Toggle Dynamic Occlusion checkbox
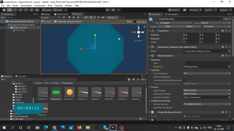 pyautogui.click(x=184, y=108)
